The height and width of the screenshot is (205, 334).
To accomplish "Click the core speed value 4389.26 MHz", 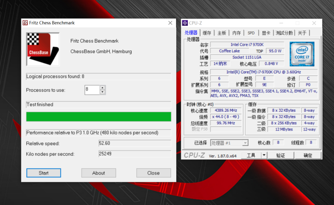I will pyautogui.click(x=226, y=110).
